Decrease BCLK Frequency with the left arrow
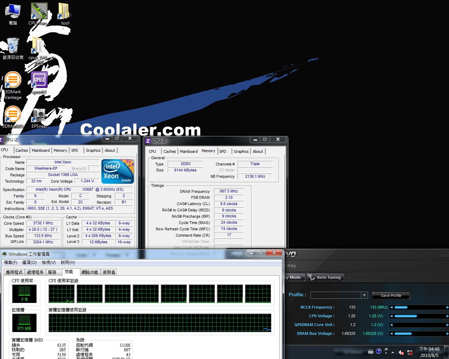Viewport: 449px width, 359px height. coord(391,307)
